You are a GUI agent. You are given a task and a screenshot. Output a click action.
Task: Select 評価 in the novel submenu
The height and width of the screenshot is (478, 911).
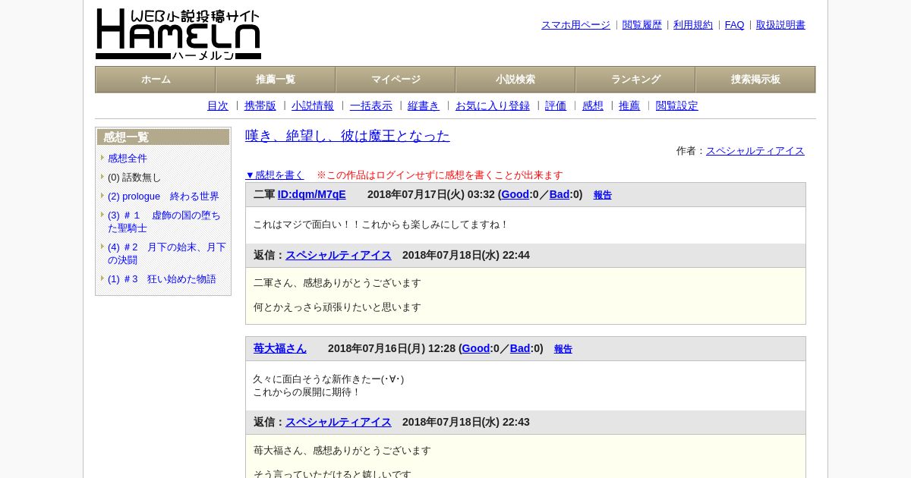tap(556, 106)
